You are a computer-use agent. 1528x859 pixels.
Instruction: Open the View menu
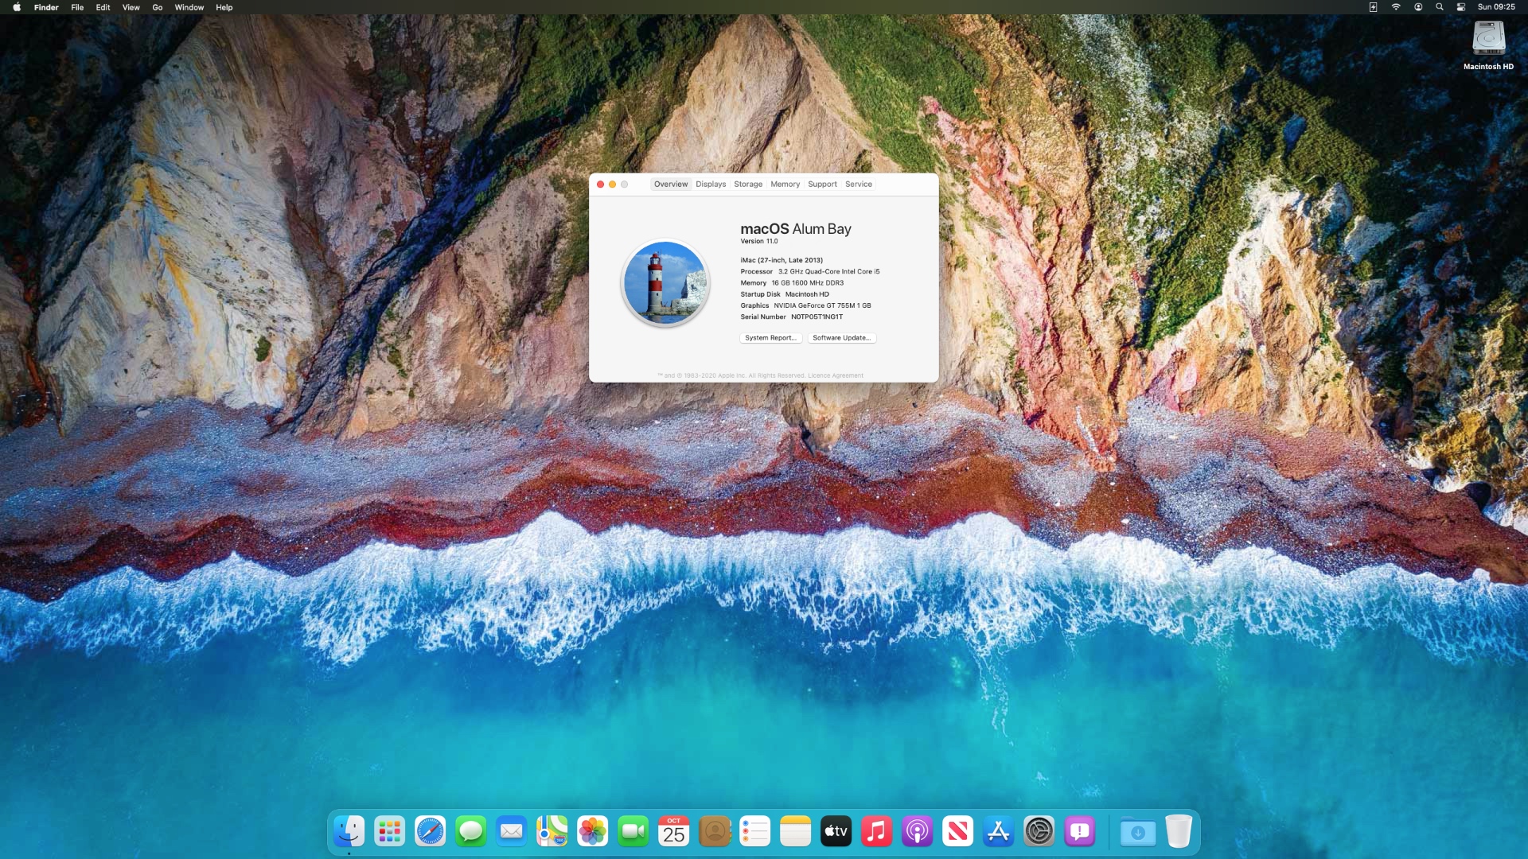[x=131, y=7]
